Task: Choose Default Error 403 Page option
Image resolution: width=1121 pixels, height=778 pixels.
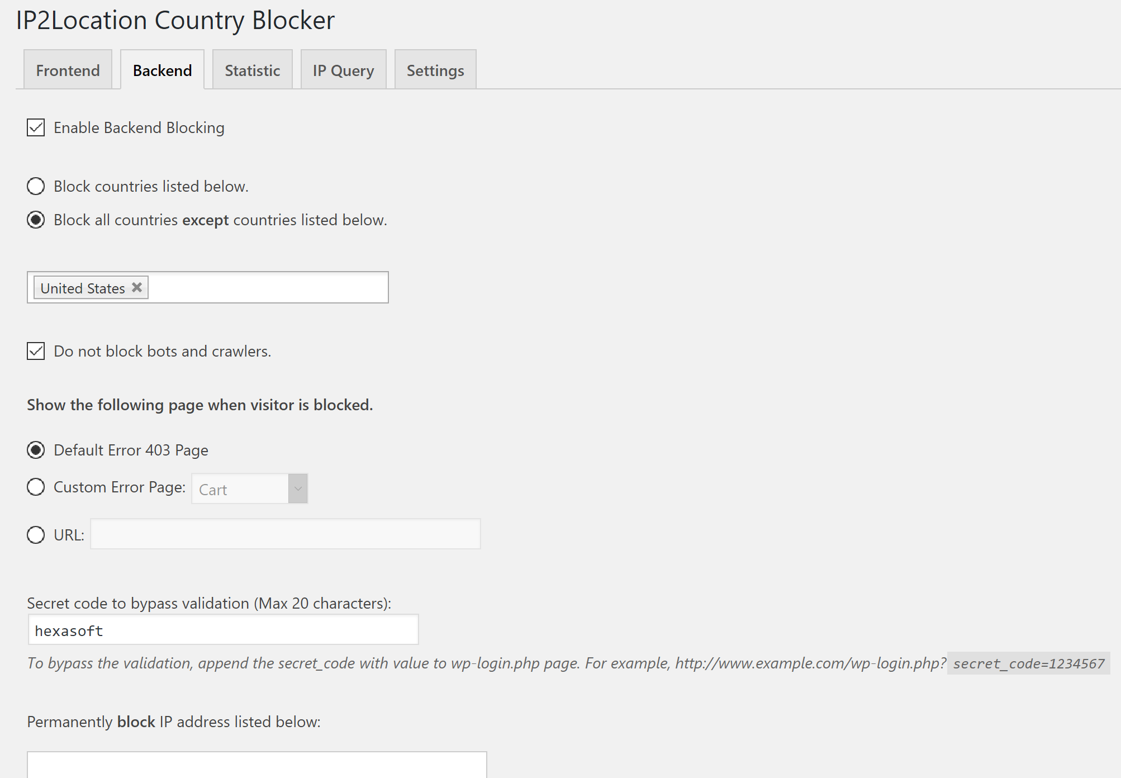Action: (36, 450)
